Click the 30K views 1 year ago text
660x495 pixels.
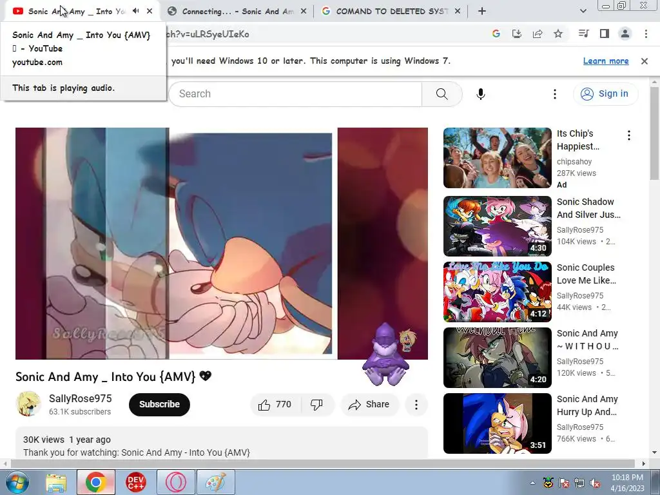pyautogui.click(x=67, y=440)
